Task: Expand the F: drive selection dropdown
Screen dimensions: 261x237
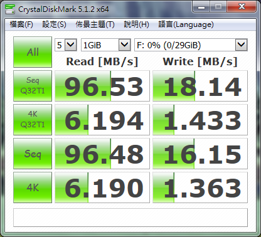Action: (x=241, y=45)
